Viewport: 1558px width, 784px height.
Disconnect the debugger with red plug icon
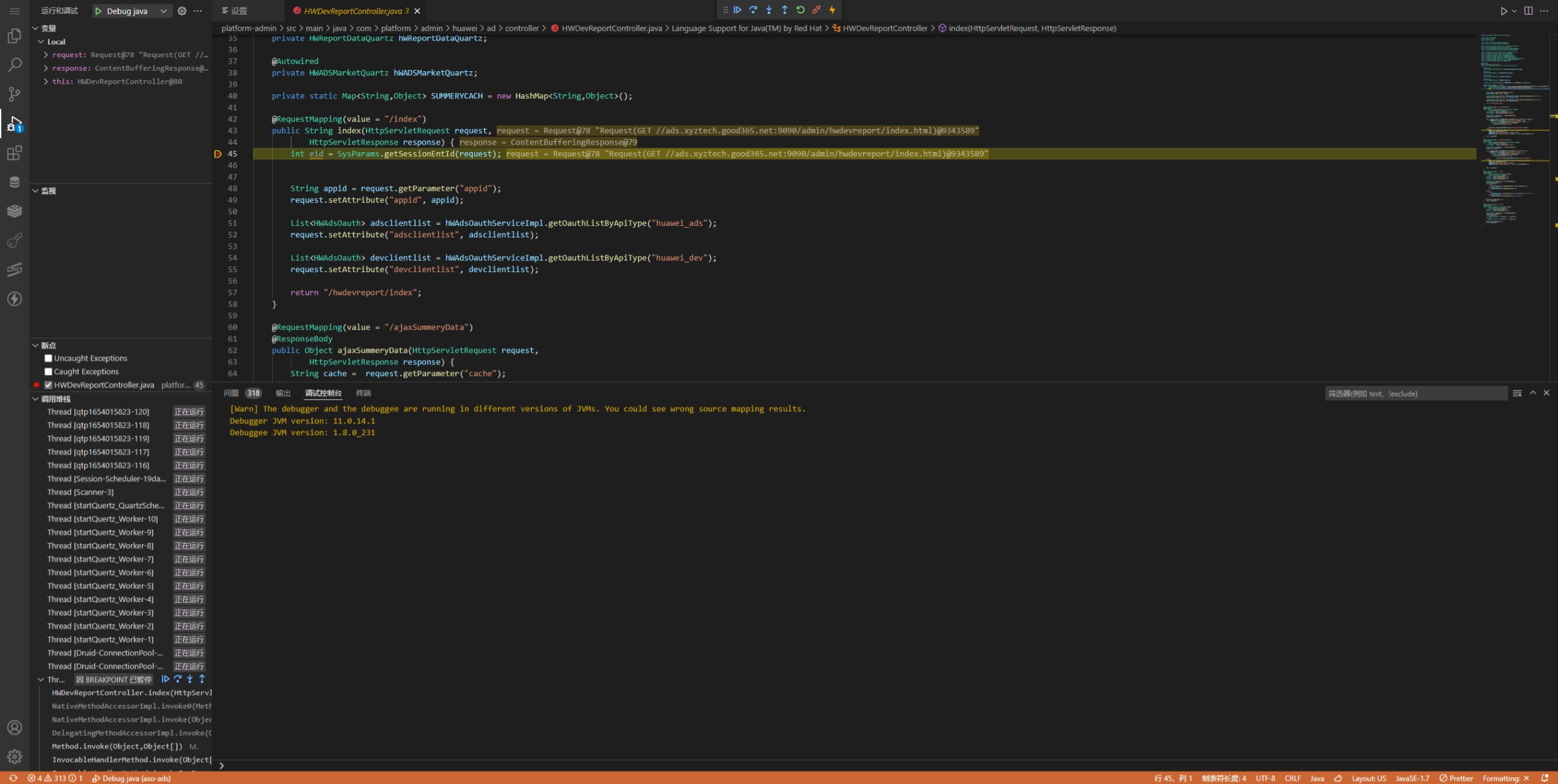816,10
